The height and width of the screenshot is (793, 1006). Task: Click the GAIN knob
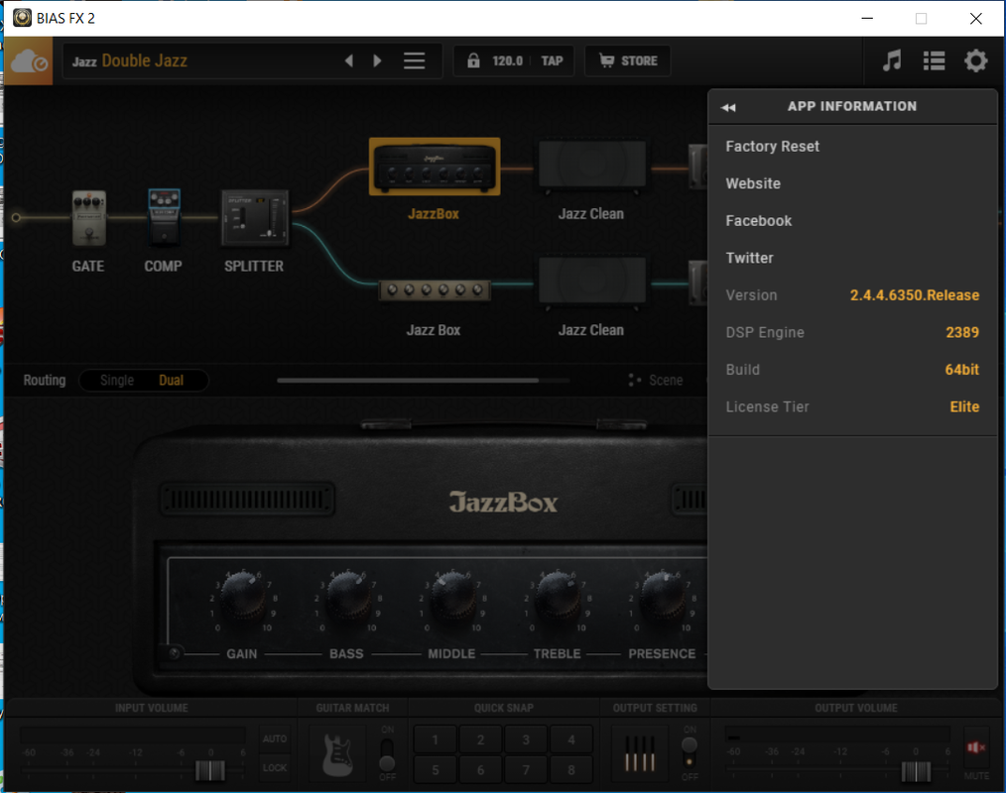(x=242, y=595)
